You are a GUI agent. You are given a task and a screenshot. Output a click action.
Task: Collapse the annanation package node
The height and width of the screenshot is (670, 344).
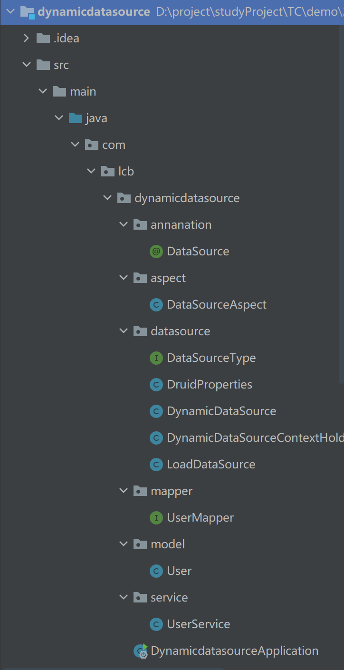[124, 225]
